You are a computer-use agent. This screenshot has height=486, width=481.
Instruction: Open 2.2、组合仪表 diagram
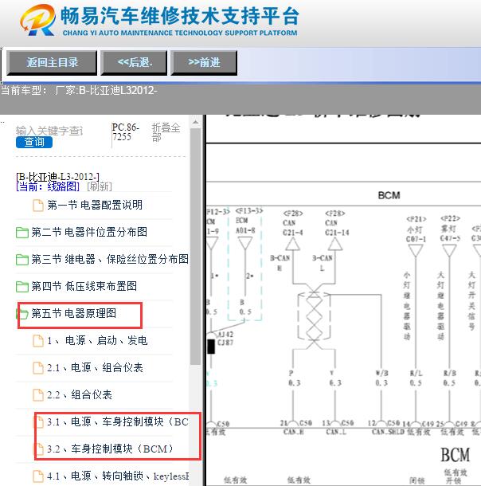pos(80,394)
